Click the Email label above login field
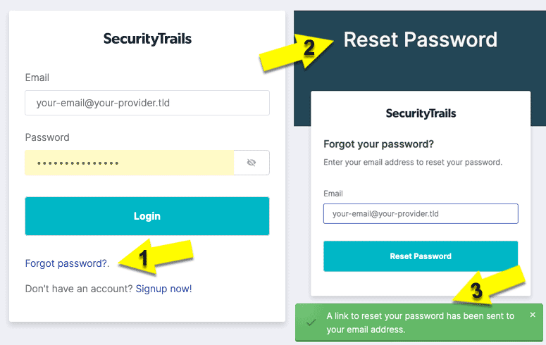 [37, 77]
